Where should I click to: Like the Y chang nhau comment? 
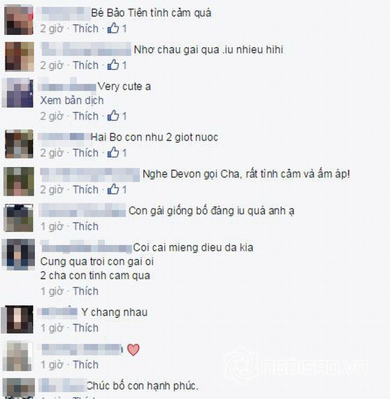[85, 328]
